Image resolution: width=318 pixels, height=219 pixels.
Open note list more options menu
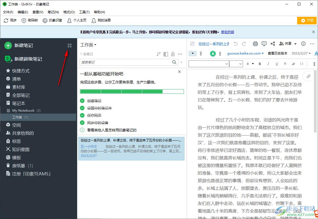pos(180,54)
